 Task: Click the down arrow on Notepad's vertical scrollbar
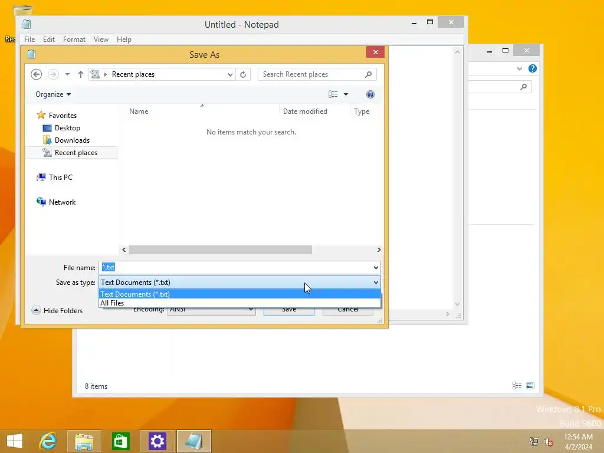[x=457, y=304]
